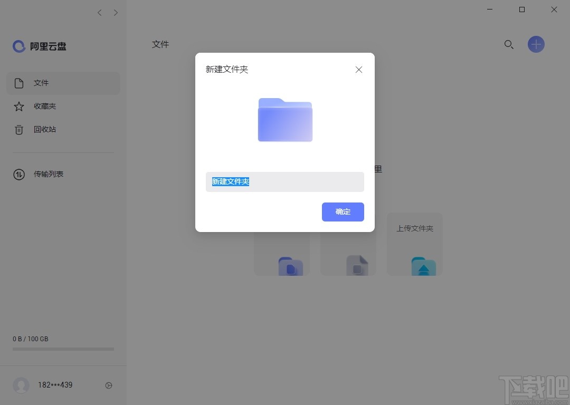Click the storage usage progress bar
Image resolution: width=570 pixels, height=405 pixels.
click(x=62, y=349)
